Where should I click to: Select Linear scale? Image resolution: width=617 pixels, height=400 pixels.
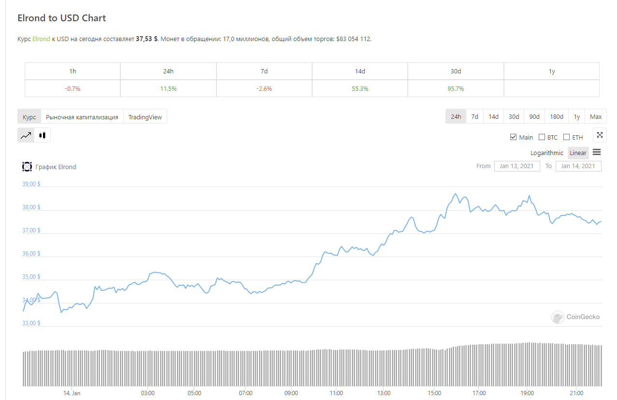coord(578,153)
